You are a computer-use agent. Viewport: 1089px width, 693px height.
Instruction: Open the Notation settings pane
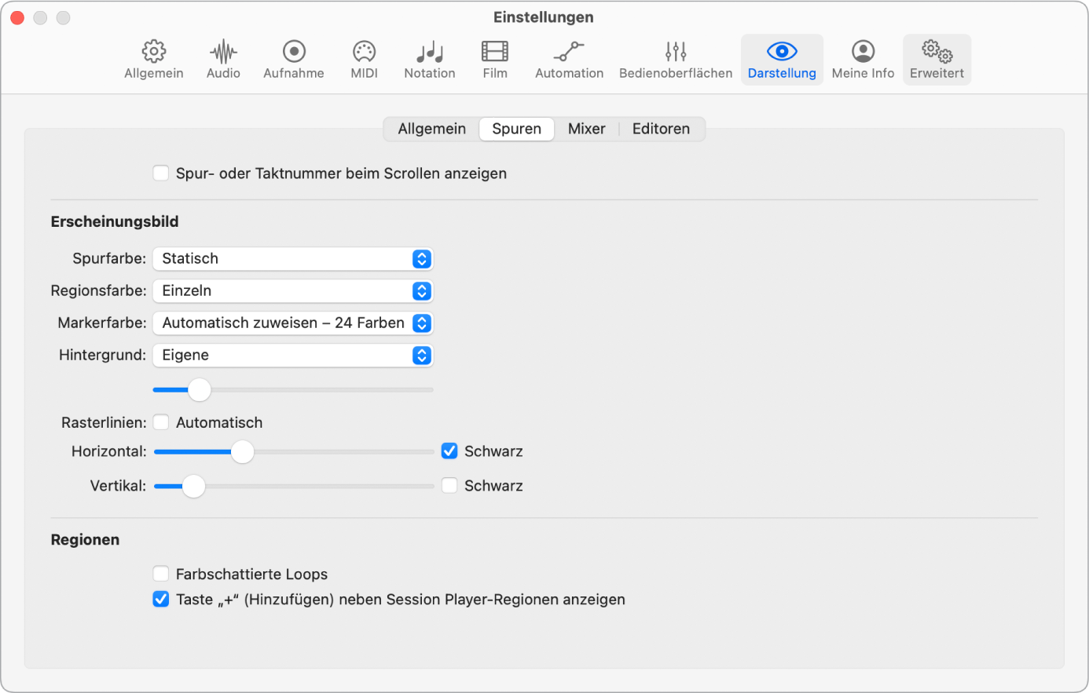pyautogui.click(x=430, y=60)
